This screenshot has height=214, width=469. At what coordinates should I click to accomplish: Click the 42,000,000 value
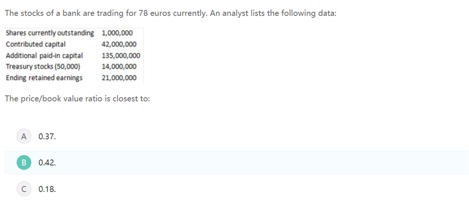point(119,44)
